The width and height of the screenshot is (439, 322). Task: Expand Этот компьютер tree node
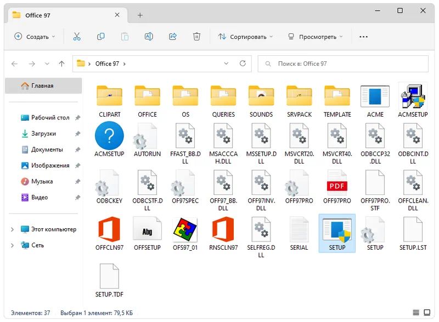point(12,229)
